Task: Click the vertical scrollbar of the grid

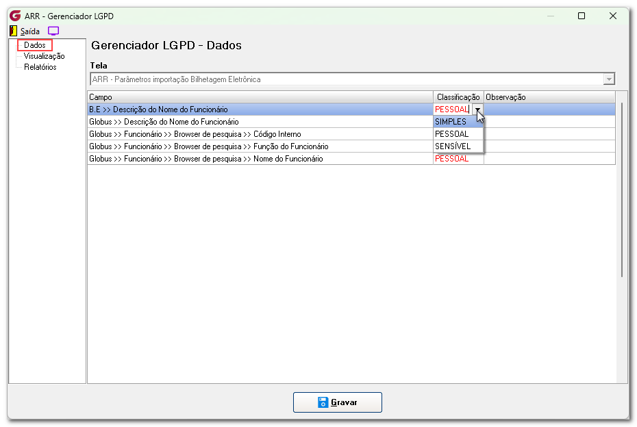Action: [x=621, y=190]
